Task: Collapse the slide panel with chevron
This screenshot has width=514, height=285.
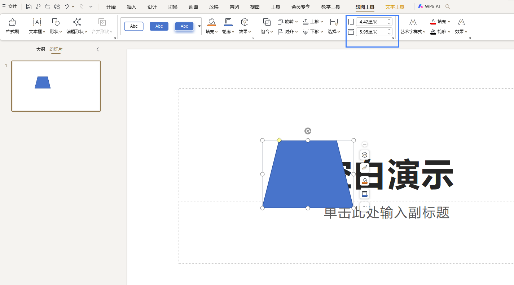Action: pos(97,49)
